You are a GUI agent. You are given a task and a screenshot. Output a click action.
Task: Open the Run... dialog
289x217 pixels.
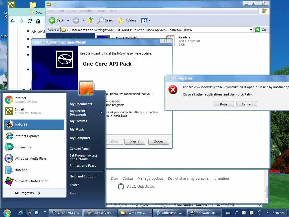(x=74, y=193)
